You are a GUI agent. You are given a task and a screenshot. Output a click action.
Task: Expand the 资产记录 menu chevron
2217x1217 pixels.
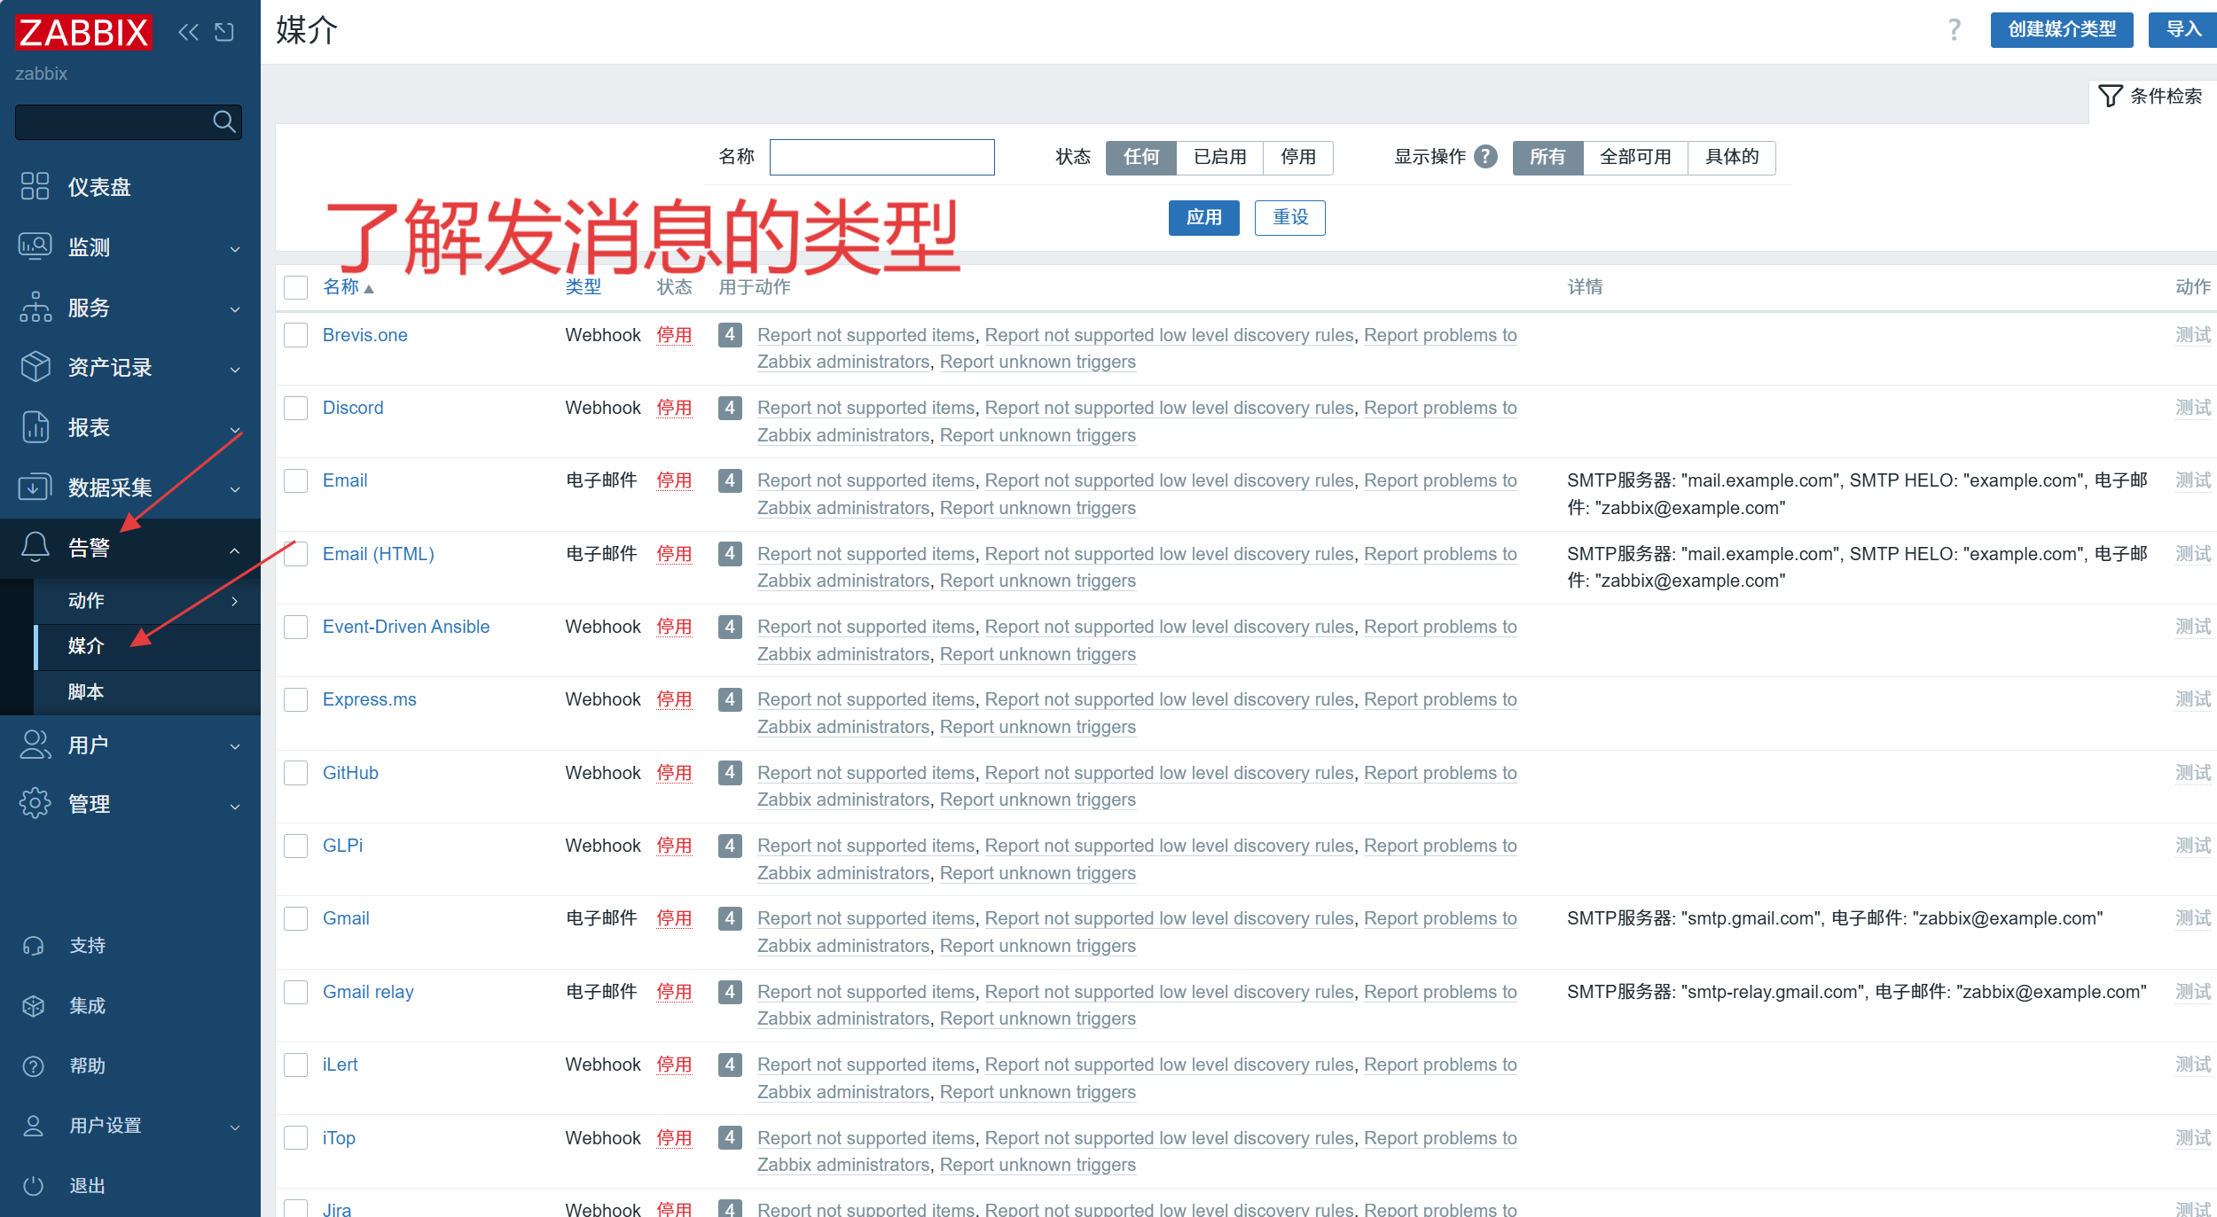coord(235,370)
